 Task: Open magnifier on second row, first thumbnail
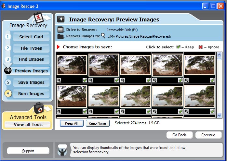59,111
